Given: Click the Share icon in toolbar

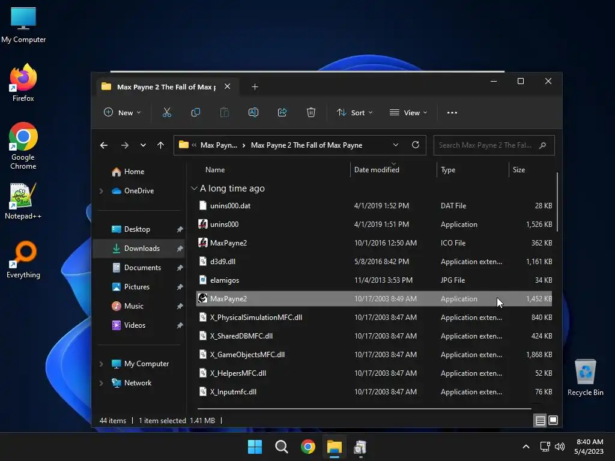Looking at the screenshot, I should pyautogui.click(x=282, y=112).
